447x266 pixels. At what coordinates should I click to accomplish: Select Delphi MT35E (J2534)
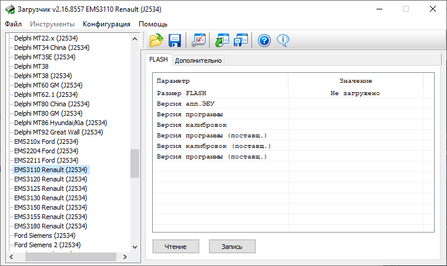click(45, 57)
